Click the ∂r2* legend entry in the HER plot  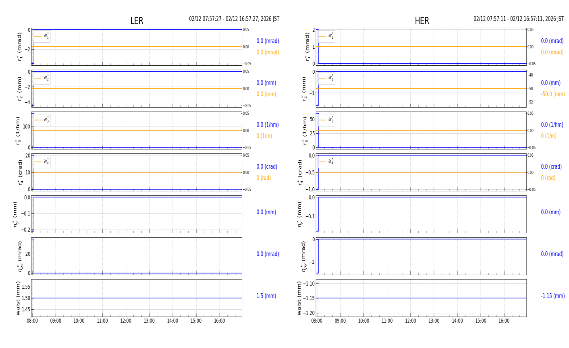[x=326, y=78]
